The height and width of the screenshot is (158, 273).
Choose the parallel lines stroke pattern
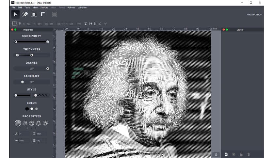(18, 123)
